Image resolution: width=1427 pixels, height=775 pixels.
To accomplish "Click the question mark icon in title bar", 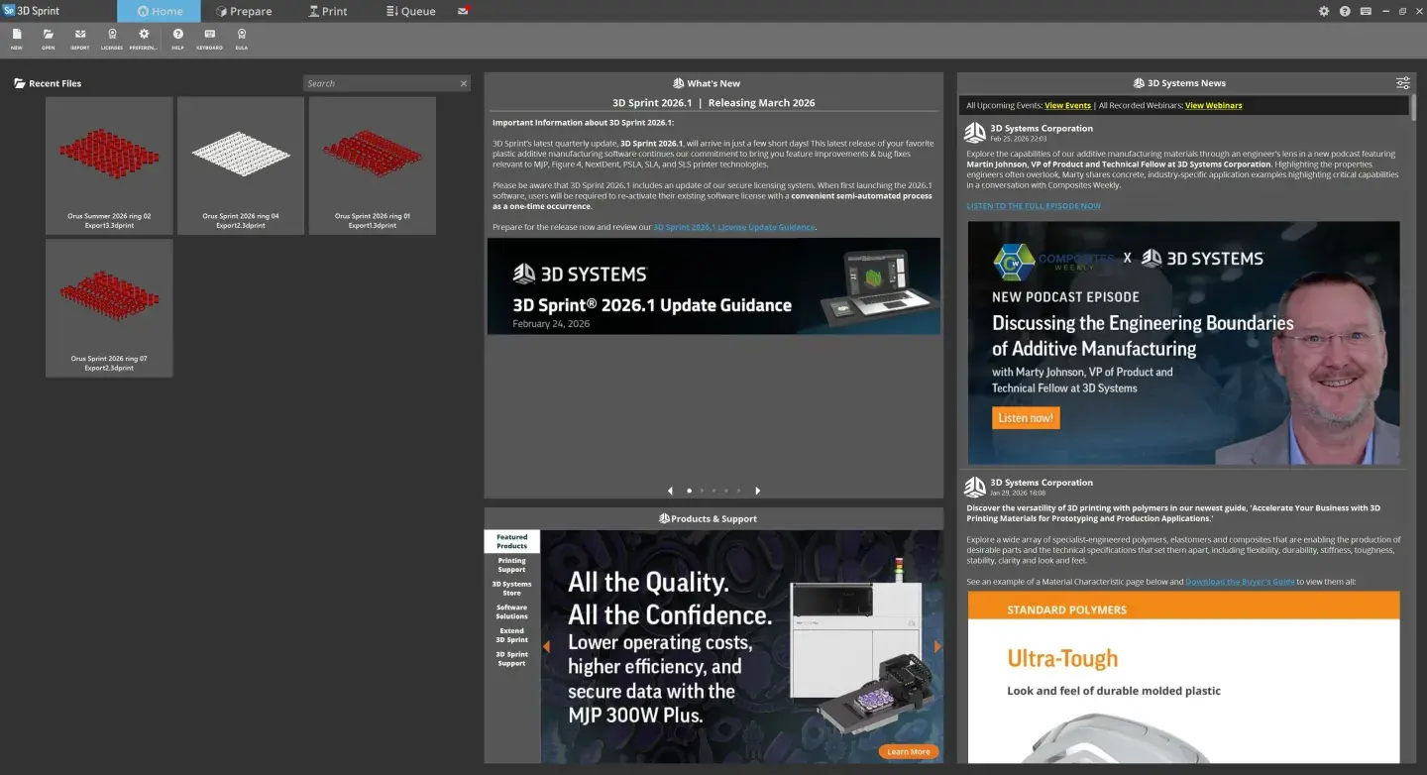I will pos(1345,11).
